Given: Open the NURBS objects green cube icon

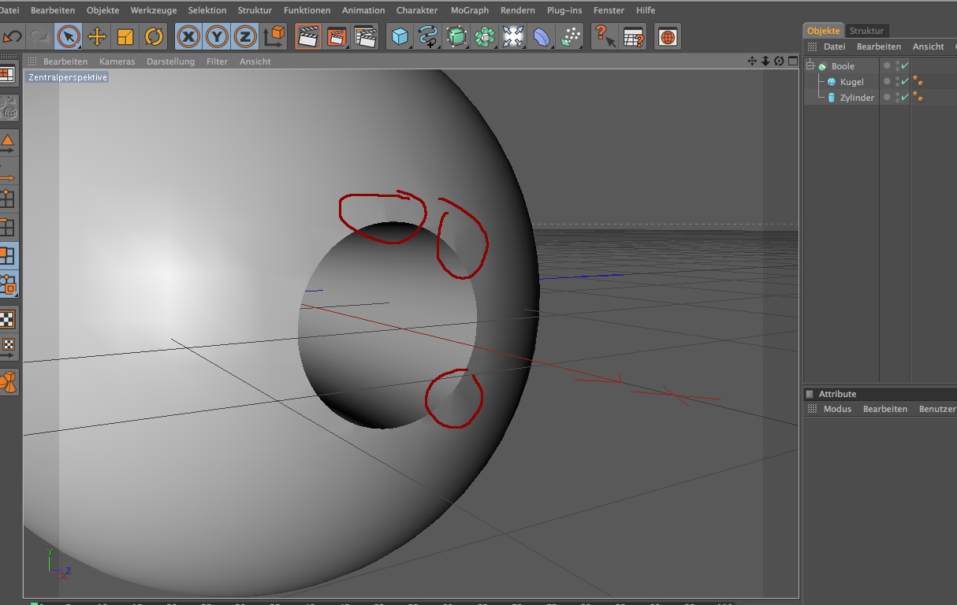Looking at the screenshot, I should 457,36.
